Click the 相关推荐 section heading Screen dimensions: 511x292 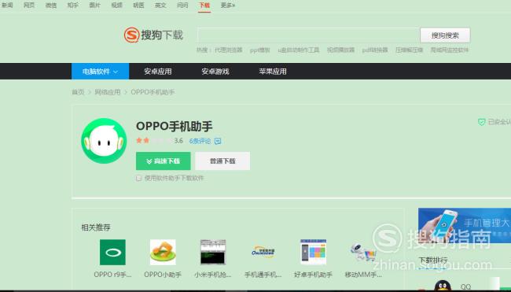click(x=96, y=227)
